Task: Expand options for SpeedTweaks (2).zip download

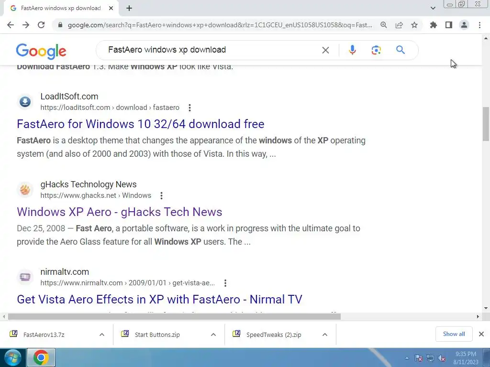Action: coord(325,335)
